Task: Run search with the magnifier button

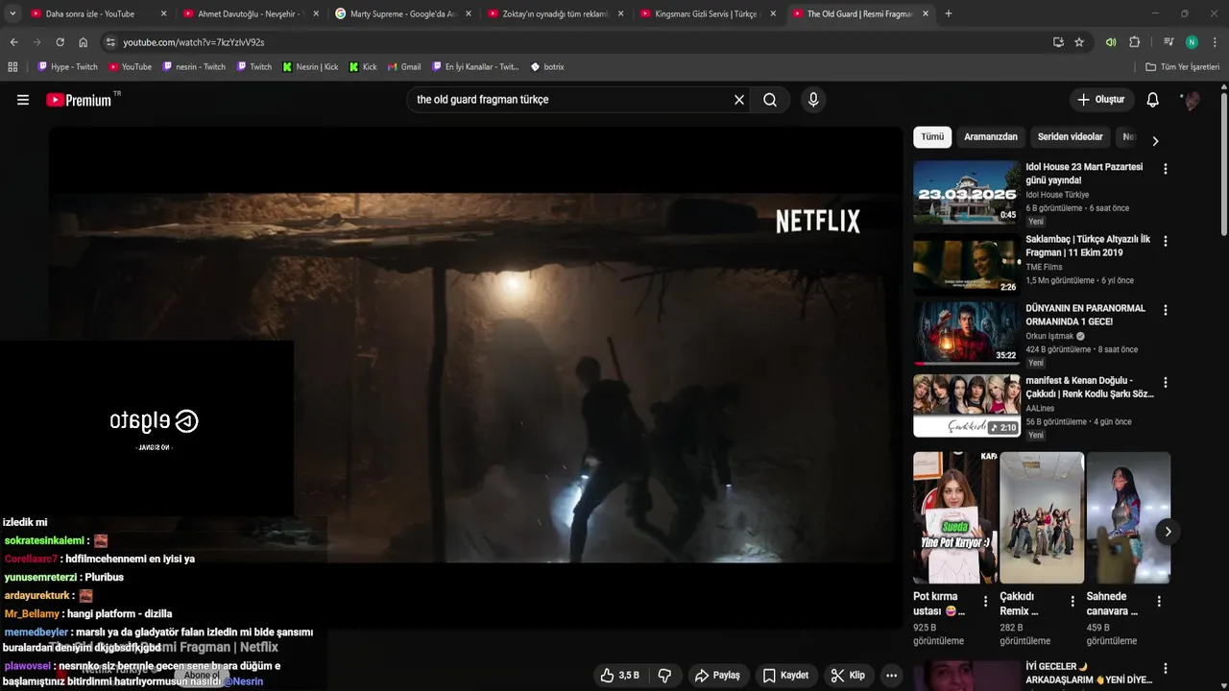Action: pos(770,100)
